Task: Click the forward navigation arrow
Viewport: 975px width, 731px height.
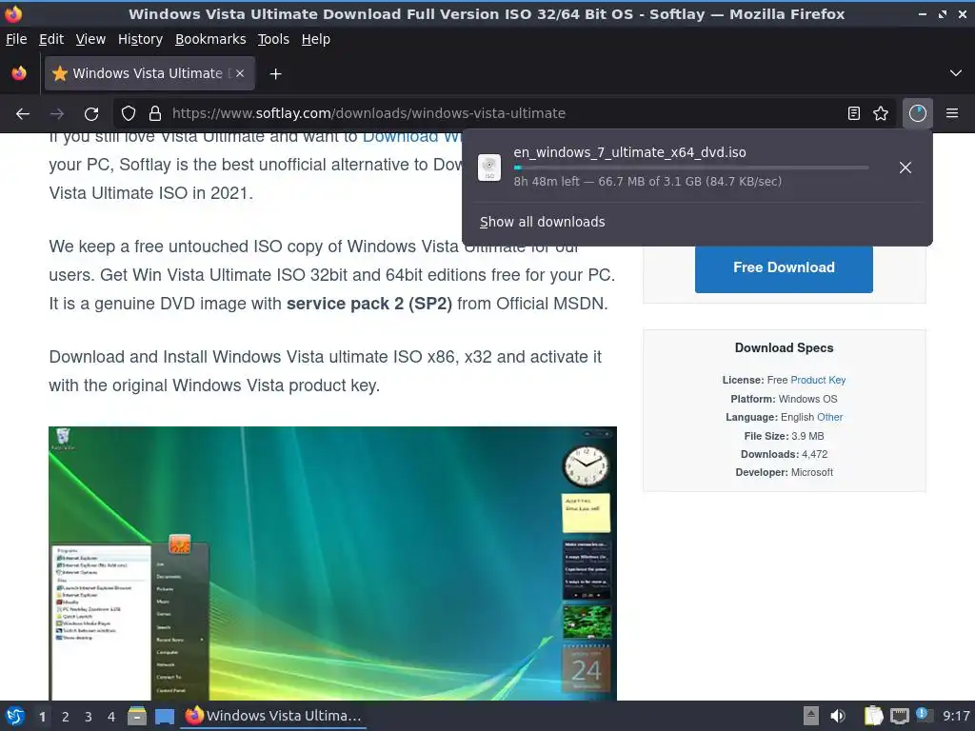Action: pyautogui.click(x=57, y=114)
